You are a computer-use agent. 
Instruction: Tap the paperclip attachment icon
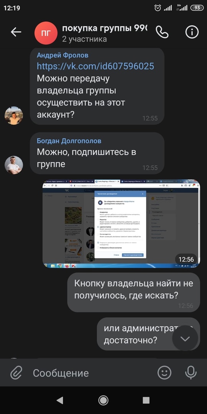(16, 373)
